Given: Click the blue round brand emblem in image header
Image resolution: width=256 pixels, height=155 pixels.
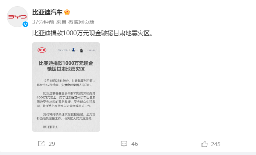Looking at the screenshot, I should (74, 50).
